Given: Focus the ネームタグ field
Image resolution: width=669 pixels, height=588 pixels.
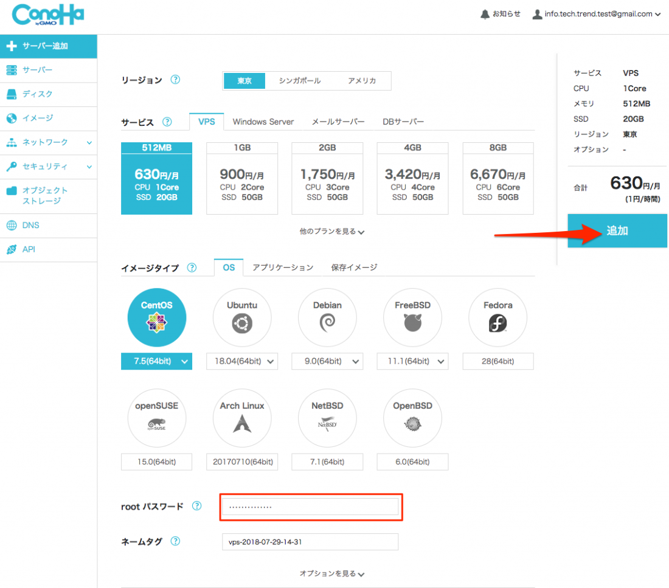Looking at the screenshot, I should [310, 542].
